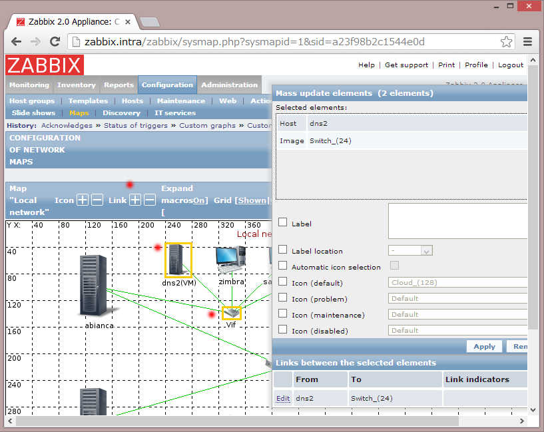Enable Icon (disabled) checkbox
544x432 pixels.
click(283, 329)
